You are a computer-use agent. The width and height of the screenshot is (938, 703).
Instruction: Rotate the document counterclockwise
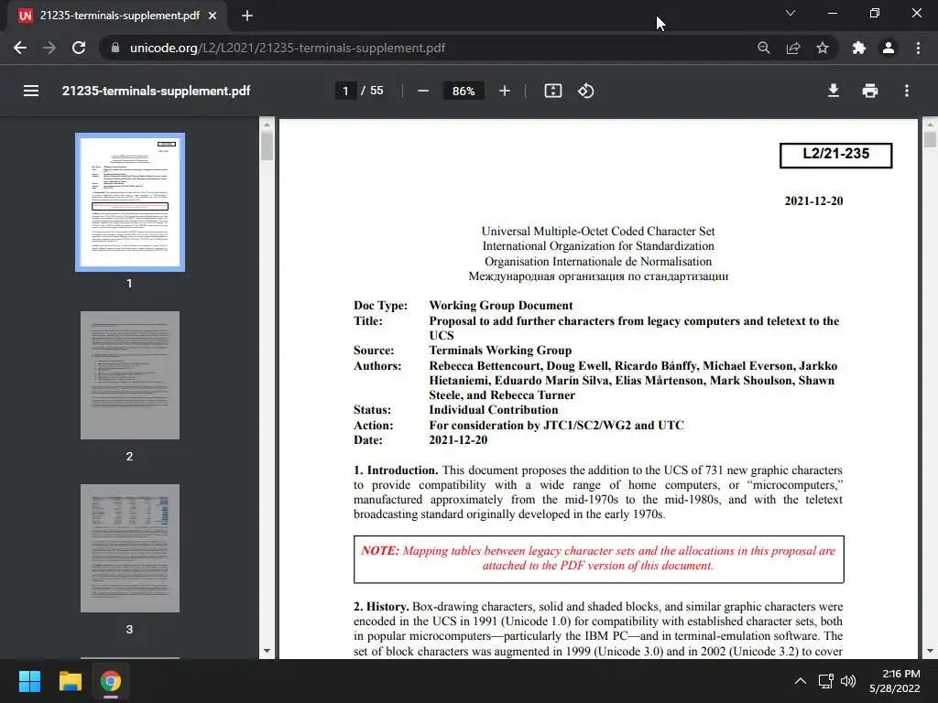pyautogui.click(x=585, y=91)
